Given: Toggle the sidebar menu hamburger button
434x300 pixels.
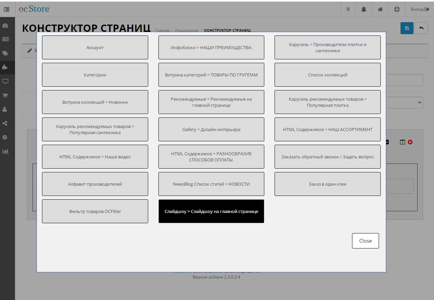Looking at the screenshot, I should [x=6, y=10].
